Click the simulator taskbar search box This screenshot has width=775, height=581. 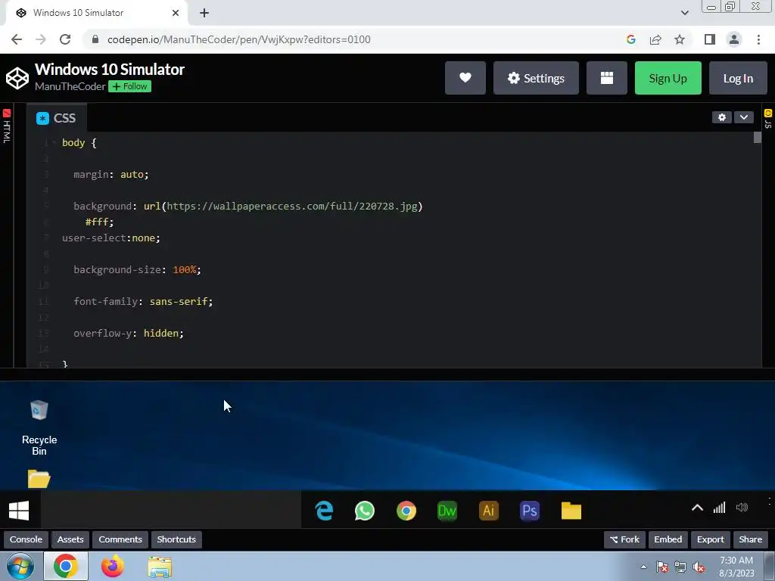coord(170,511)
